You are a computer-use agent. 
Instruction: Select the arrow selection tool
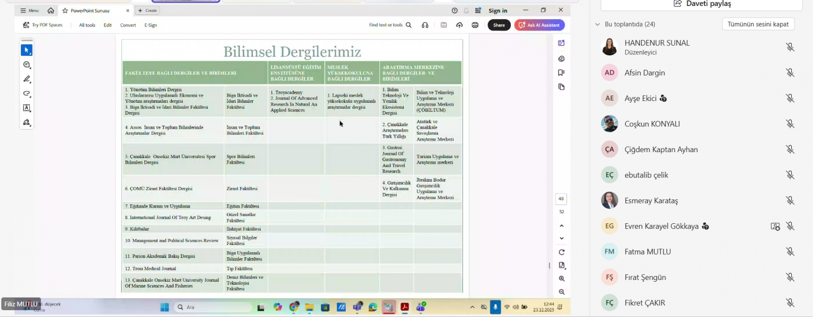click(x=27, y=50)
